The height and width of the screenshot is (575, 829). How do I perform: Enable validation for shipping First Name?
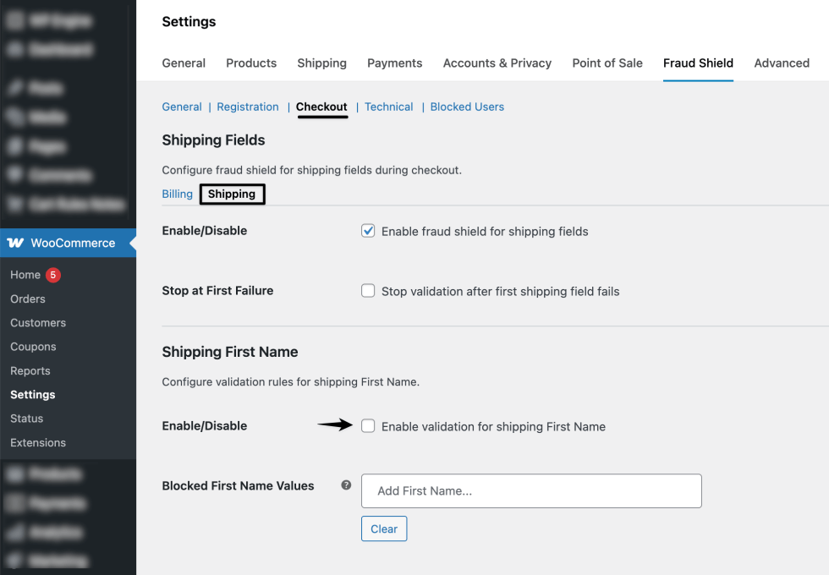point(368,426)
